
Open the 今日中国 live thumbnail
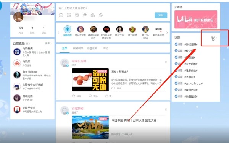(90, 127)
